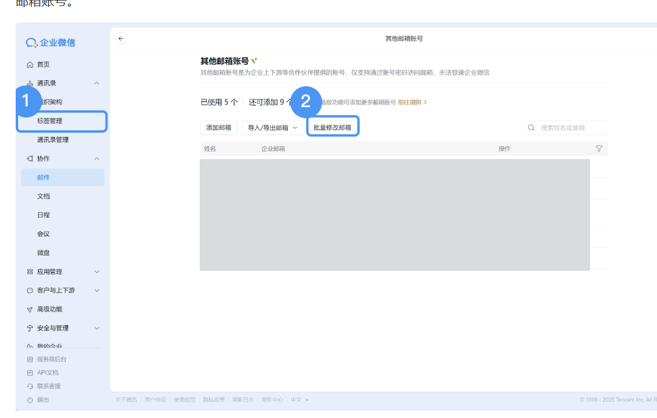The width and height of the screenshot is (657, 418).
Task: Open 首页 from the sidebar
Action: coord(43,64)
